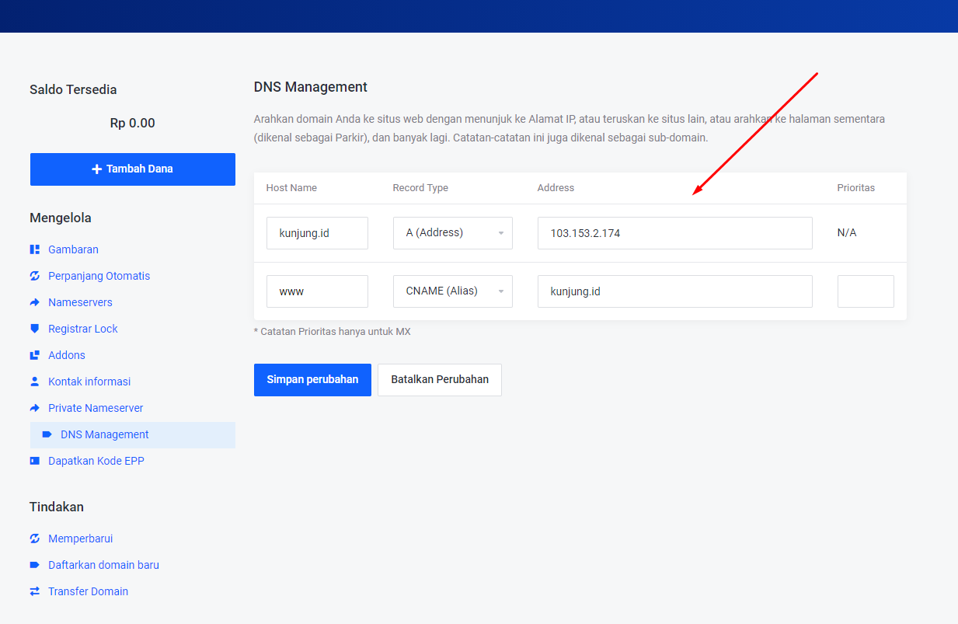
Task: Open the CNAME (Alias) record type dropdown
Action: coord(452,291)
